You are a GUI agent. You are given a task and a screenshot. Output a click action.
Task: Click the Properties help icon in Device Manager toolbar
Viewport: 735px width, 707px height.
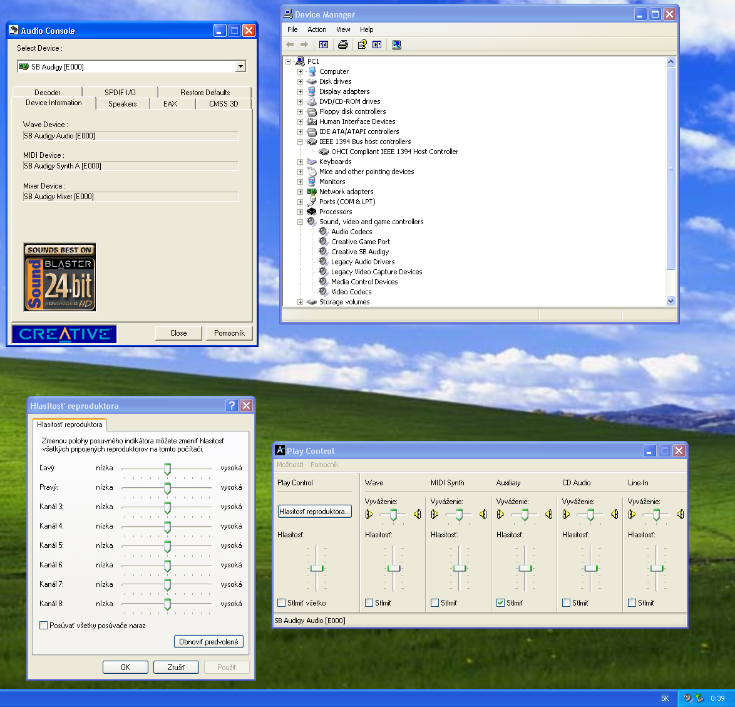[362, 44]
